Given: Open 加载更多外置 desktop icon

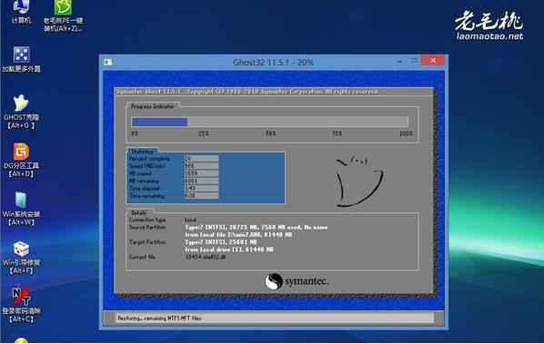Looking at the screenshot, I should coord(21,59).
